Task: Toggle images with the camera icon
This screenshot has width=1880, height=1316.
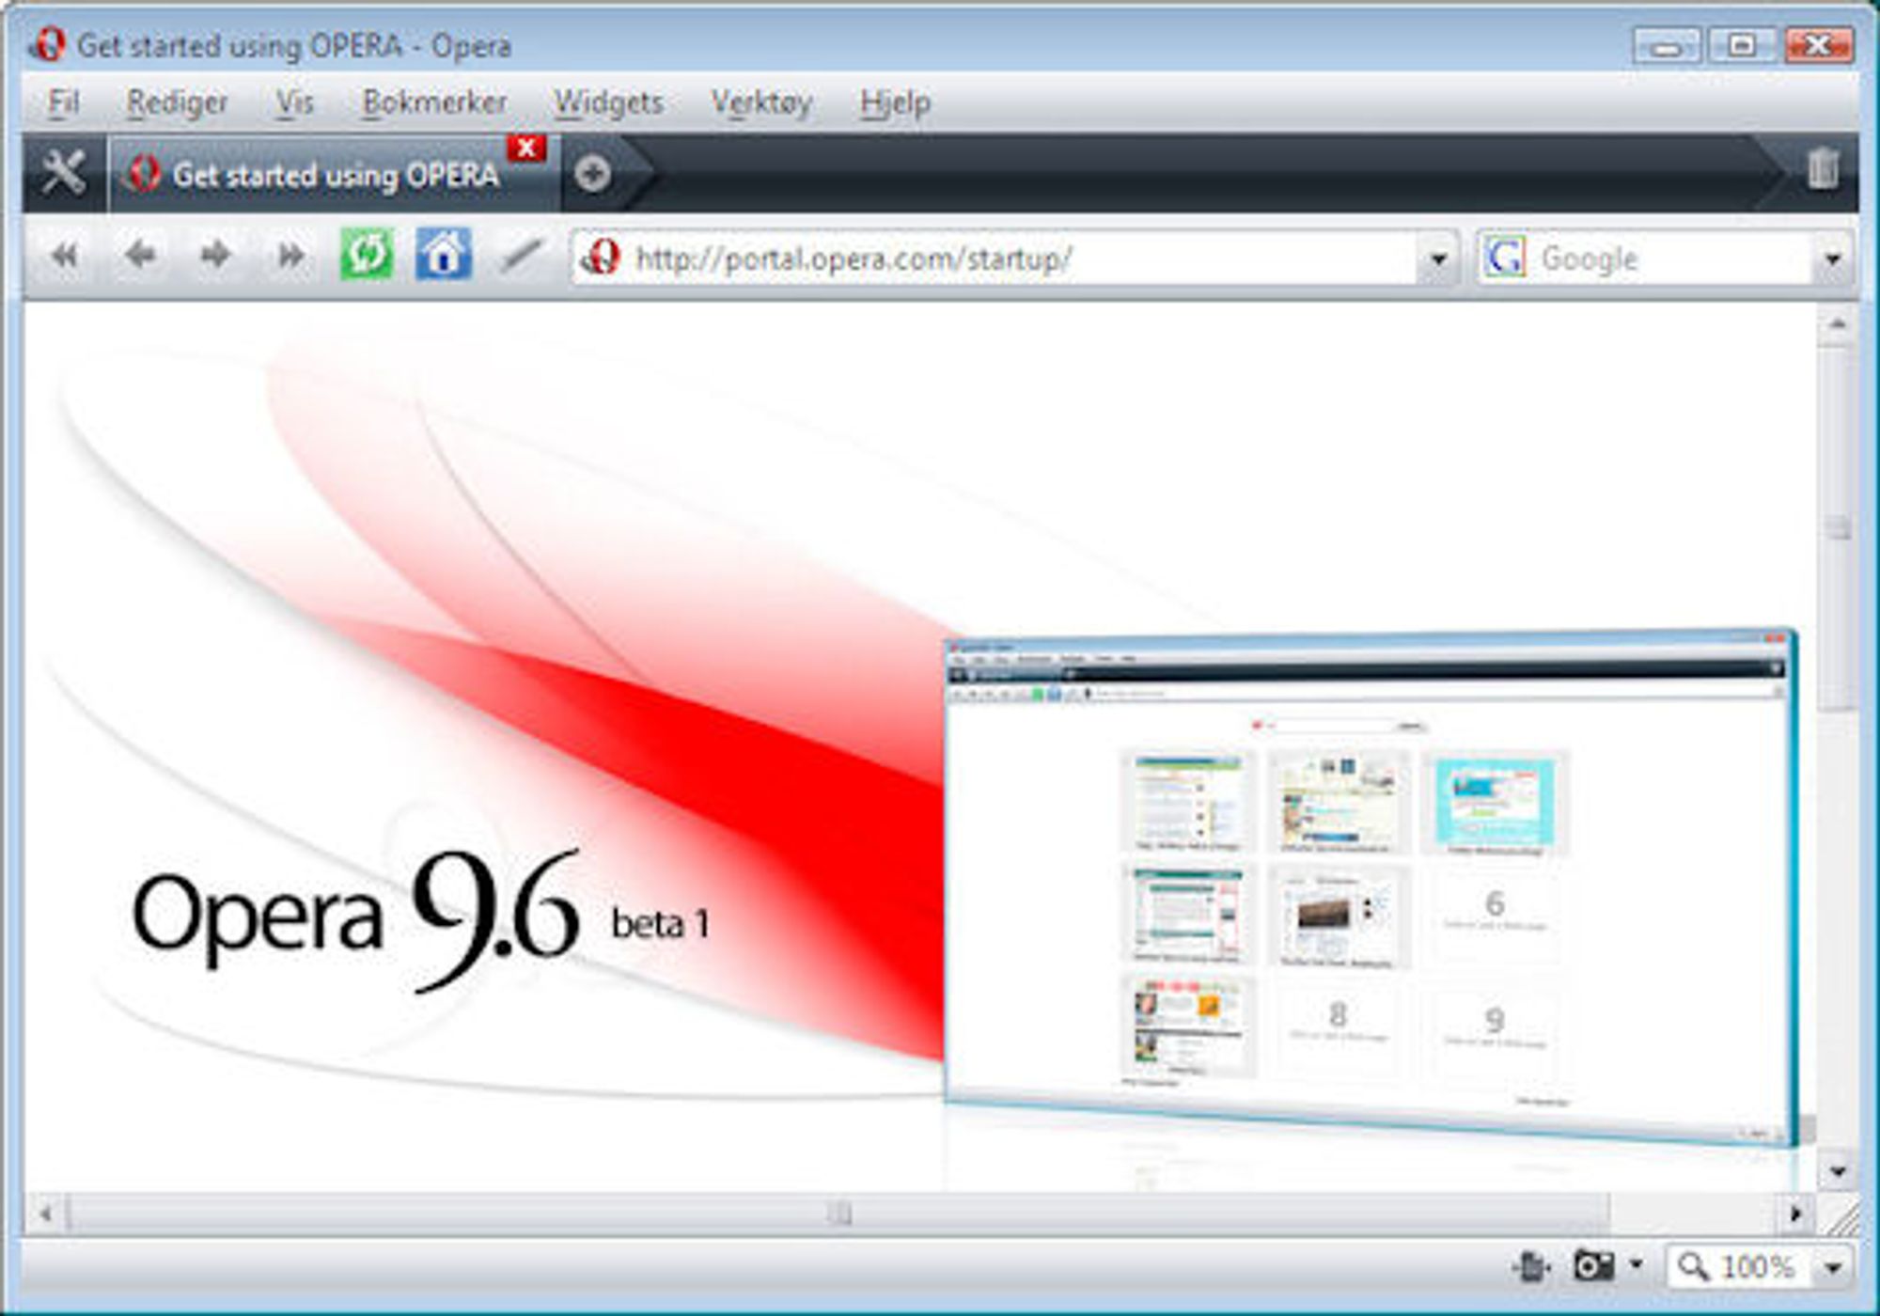Action: point(1593,1266)
